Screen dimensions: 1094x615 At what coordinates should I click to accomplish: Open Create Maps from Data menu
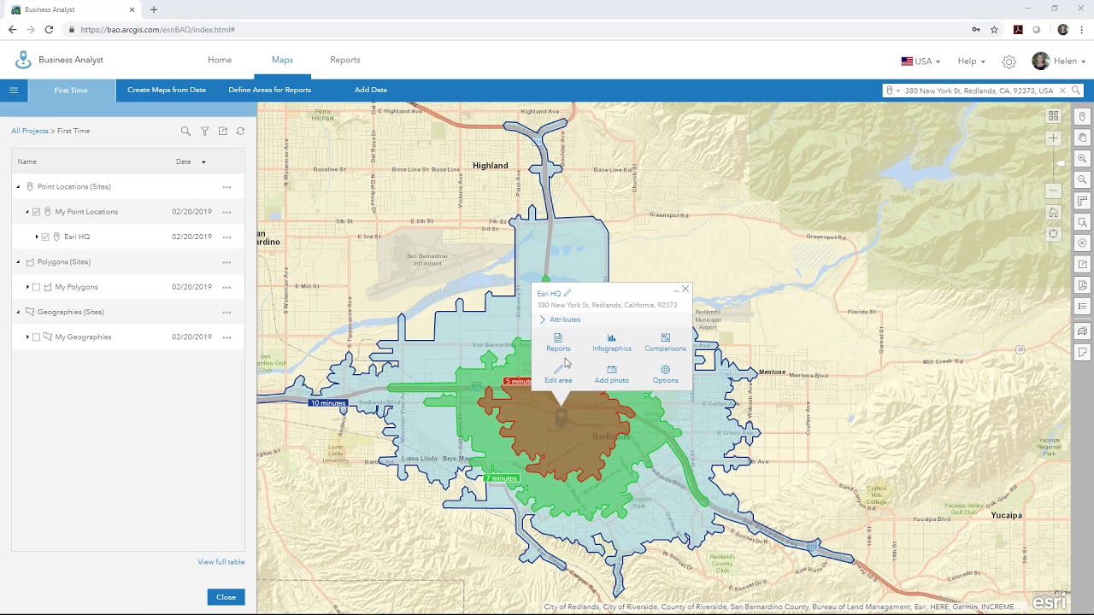click(167, 90)
